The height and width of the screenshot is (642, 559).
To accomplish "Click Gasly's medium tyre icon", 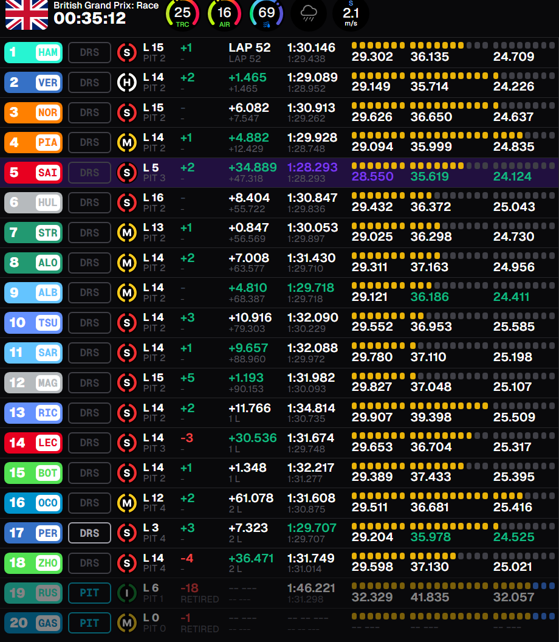I will click(x=127, y=623).
